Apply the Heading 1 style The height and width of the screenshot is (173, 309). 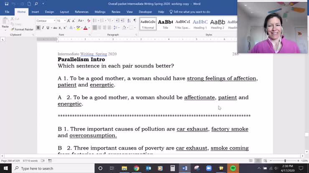pyautogui.click(x=200, y=24)
